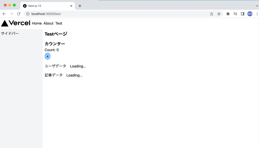This screenshot has width=259, height=148.
Task: Click the 管理 profile avatar icon
Action: click(250, 14)
